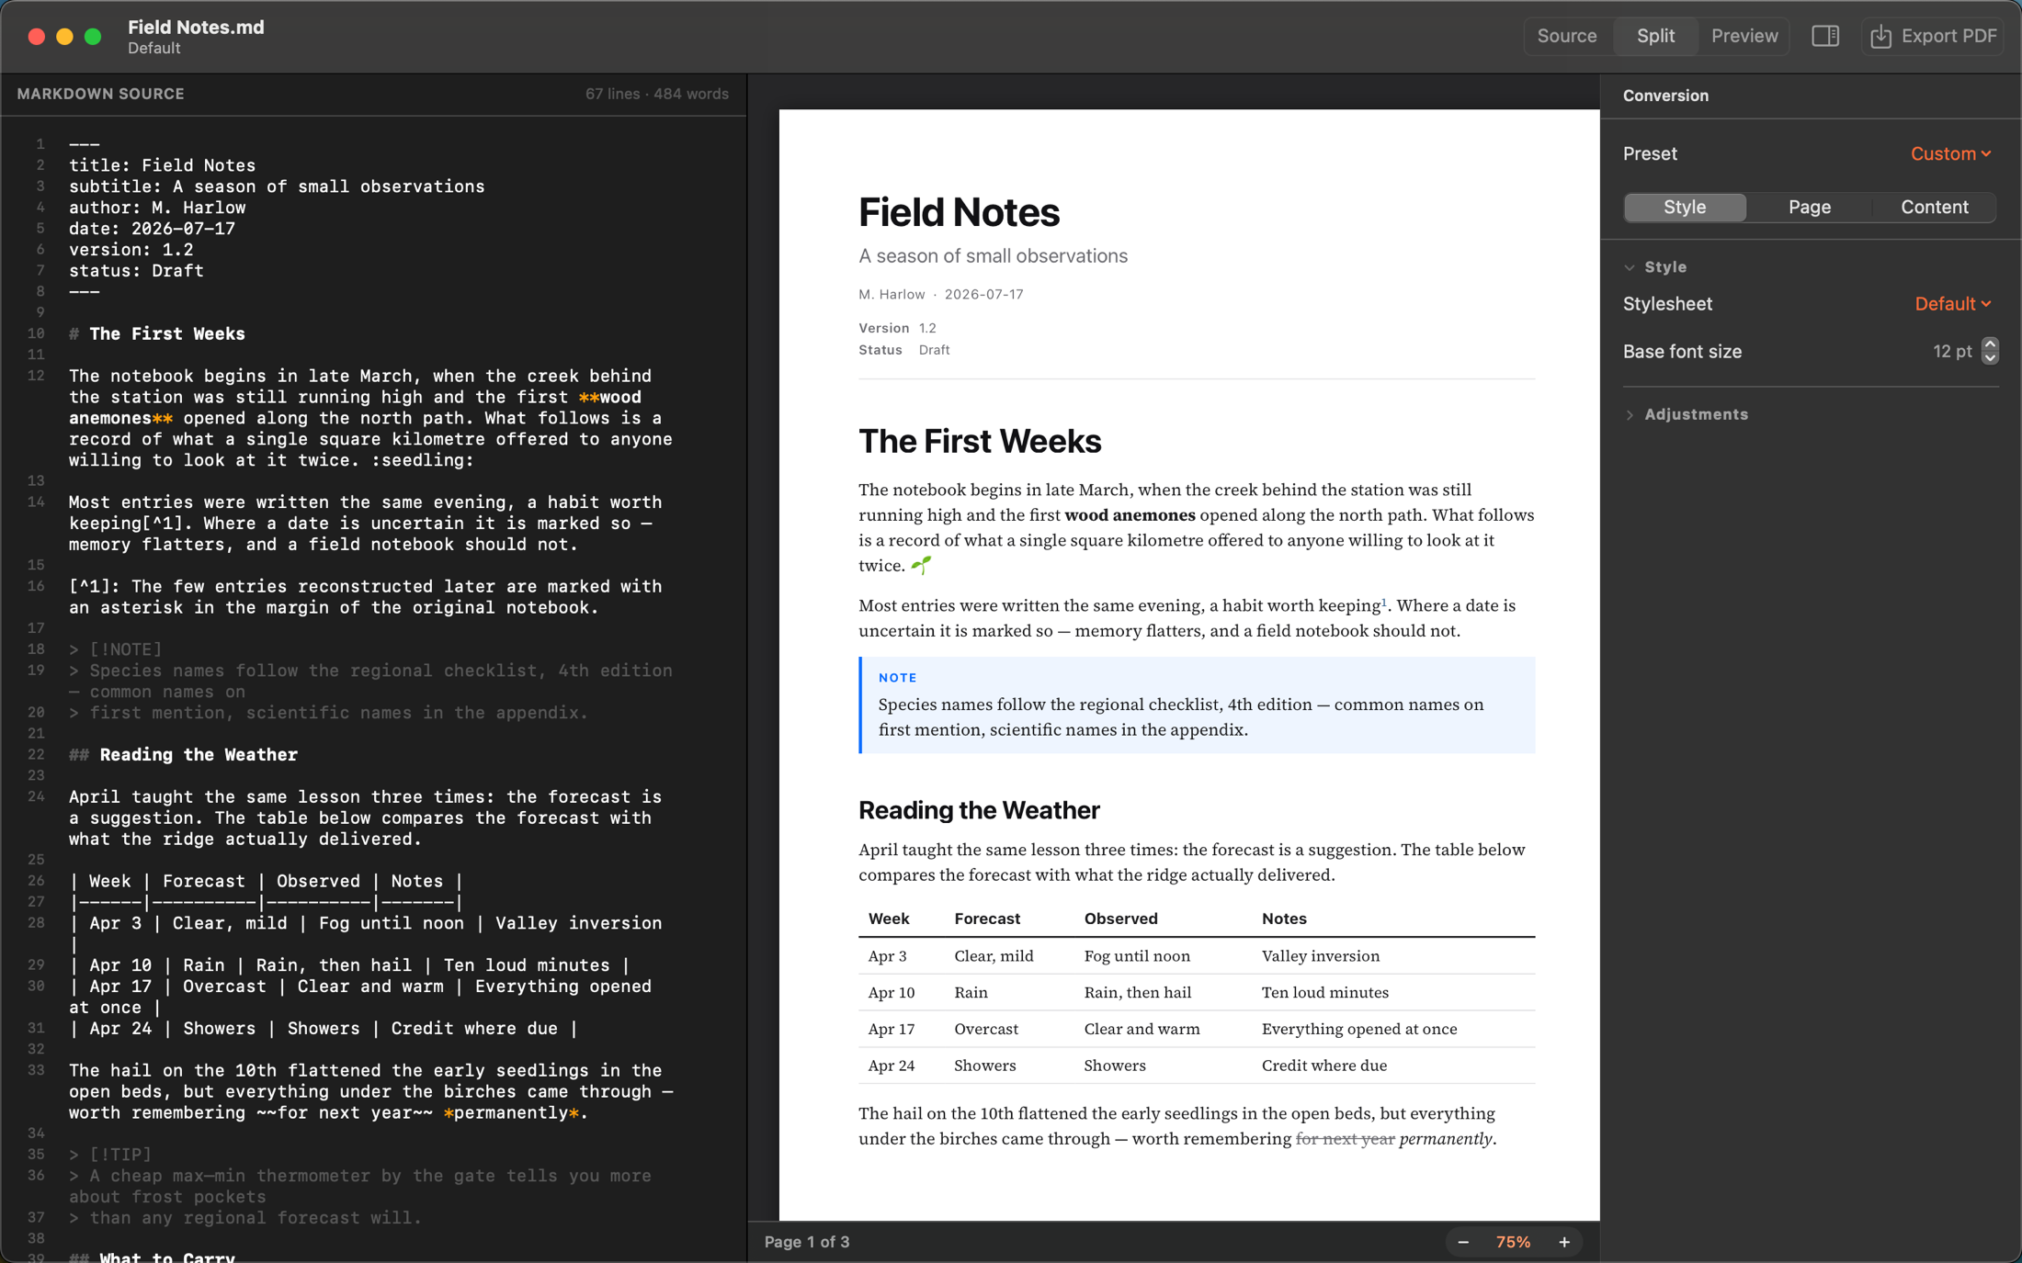Click the Base font size stepper
Image resolution: width=2022 pixels, height=1263 pixels.
click(x=1990, y=351)
